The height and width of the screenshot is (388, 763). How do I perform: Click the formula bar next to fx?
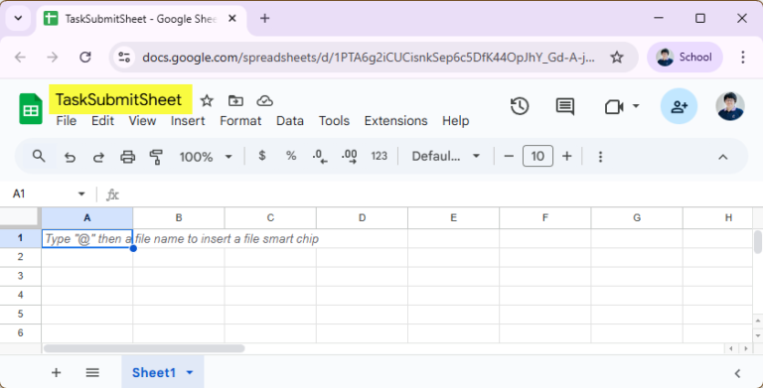pos(438,194)
